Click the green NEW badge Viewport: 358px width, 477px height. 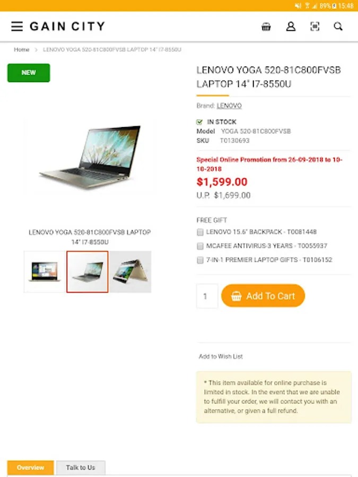pos(29,73)
